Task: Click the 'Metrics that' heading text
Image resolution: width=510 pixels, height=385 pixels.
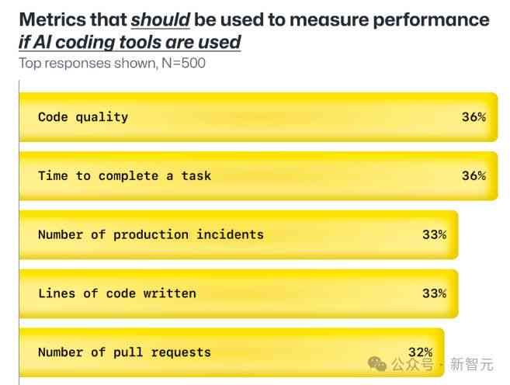Action: click(x=73, y=20)
